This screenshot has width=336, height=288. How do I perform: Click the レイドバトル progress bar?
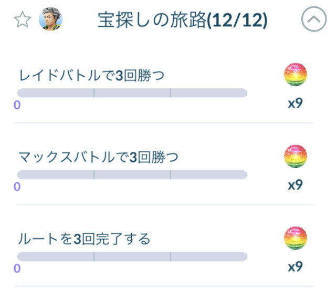(132, 93)
